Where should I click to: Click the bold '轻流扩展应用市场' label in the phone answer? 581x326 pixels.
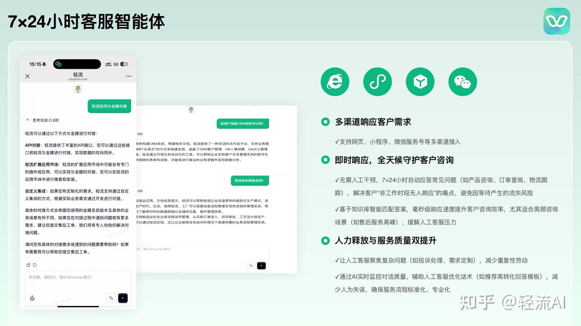point(42,164)
